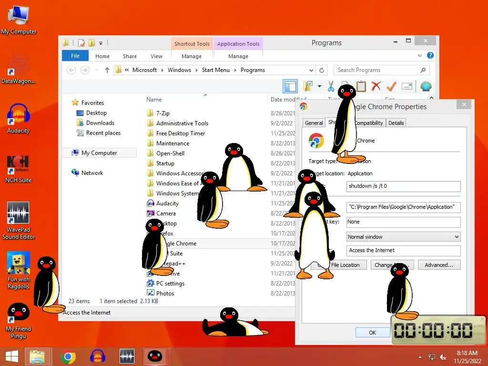Open Fun with Ragdolls desktop shortcut
The image size is (488, 366).
19,271
